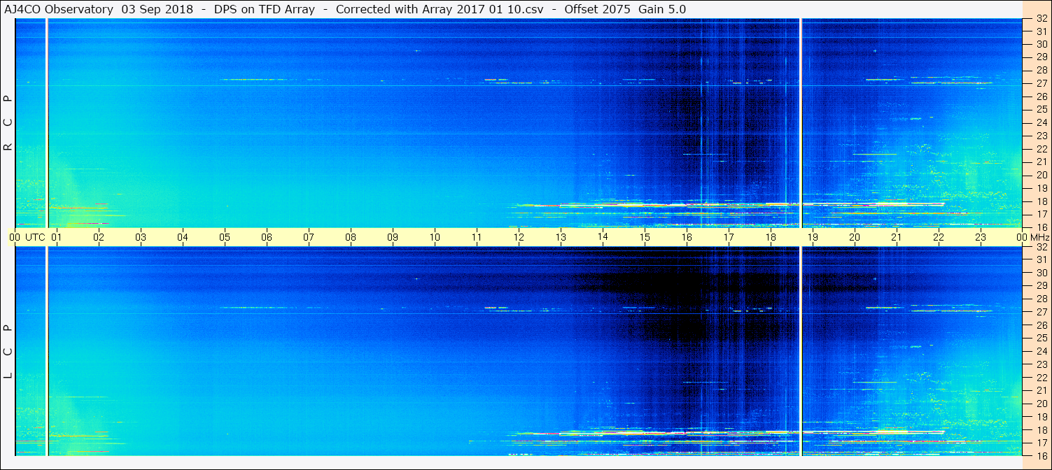Select hour '06' on the time axis
This screenshot has width=1052, height=470.
click(267, 237)
